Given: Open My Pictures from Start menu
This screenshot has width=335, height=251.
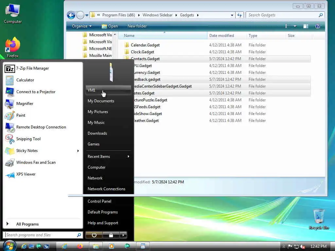Looking at the screenshot, I should pyautogui.click(x=108, y=112).
